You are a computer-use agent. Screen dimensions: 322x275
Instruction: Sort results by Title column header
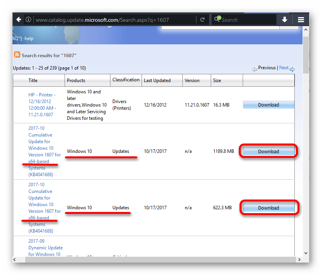[33, 81]
